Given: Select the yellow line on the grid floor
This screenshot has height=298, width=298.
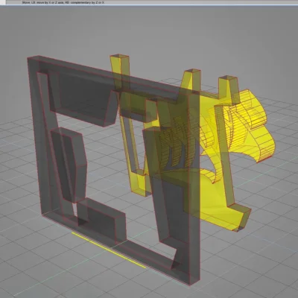Looking at the screenshot, I should pyautogui.click(x=109, y=250).
